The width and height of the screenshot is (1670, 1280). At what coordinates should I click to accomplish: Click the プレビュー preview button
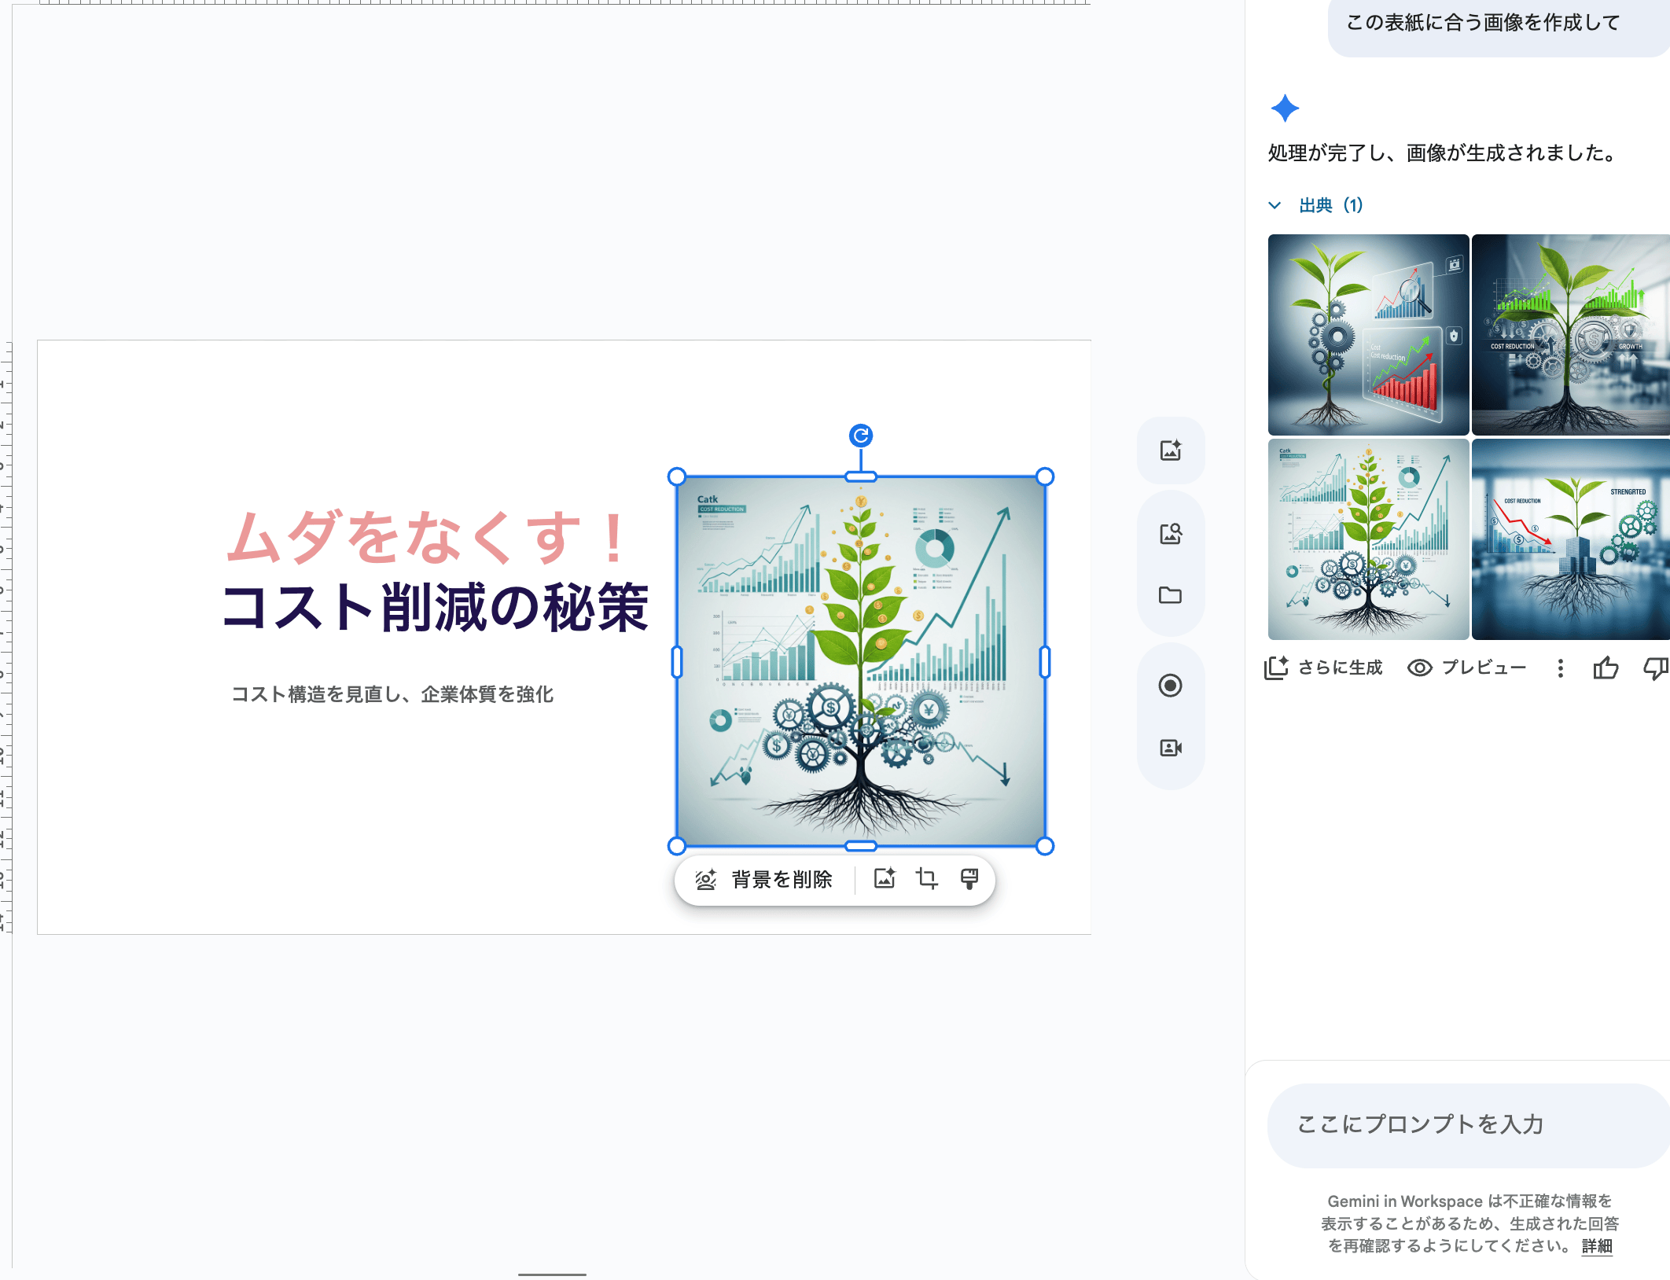coord(1467,668)
